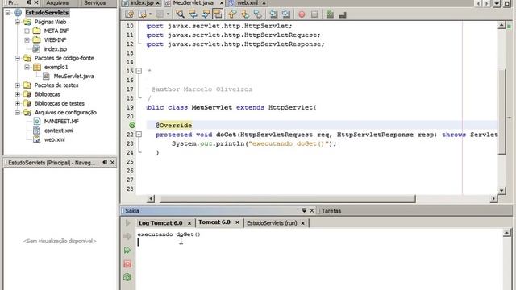The height and width of the screenshot is (290, 516).
Task: Click the editor vertical scrollbar down arrow
Action: (x=501, y=190)
